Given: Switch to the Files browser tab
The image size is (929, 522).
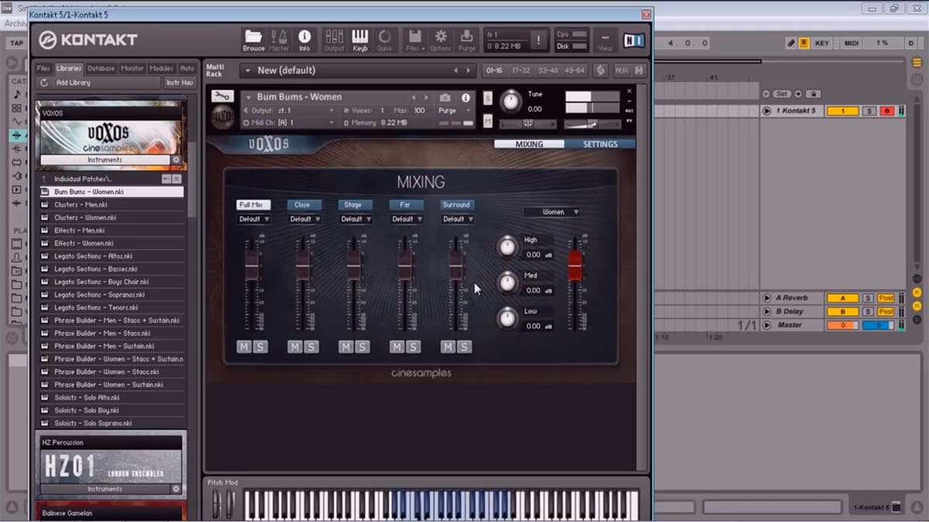Looking at the screenshot, I should click(x=43, y=68).
